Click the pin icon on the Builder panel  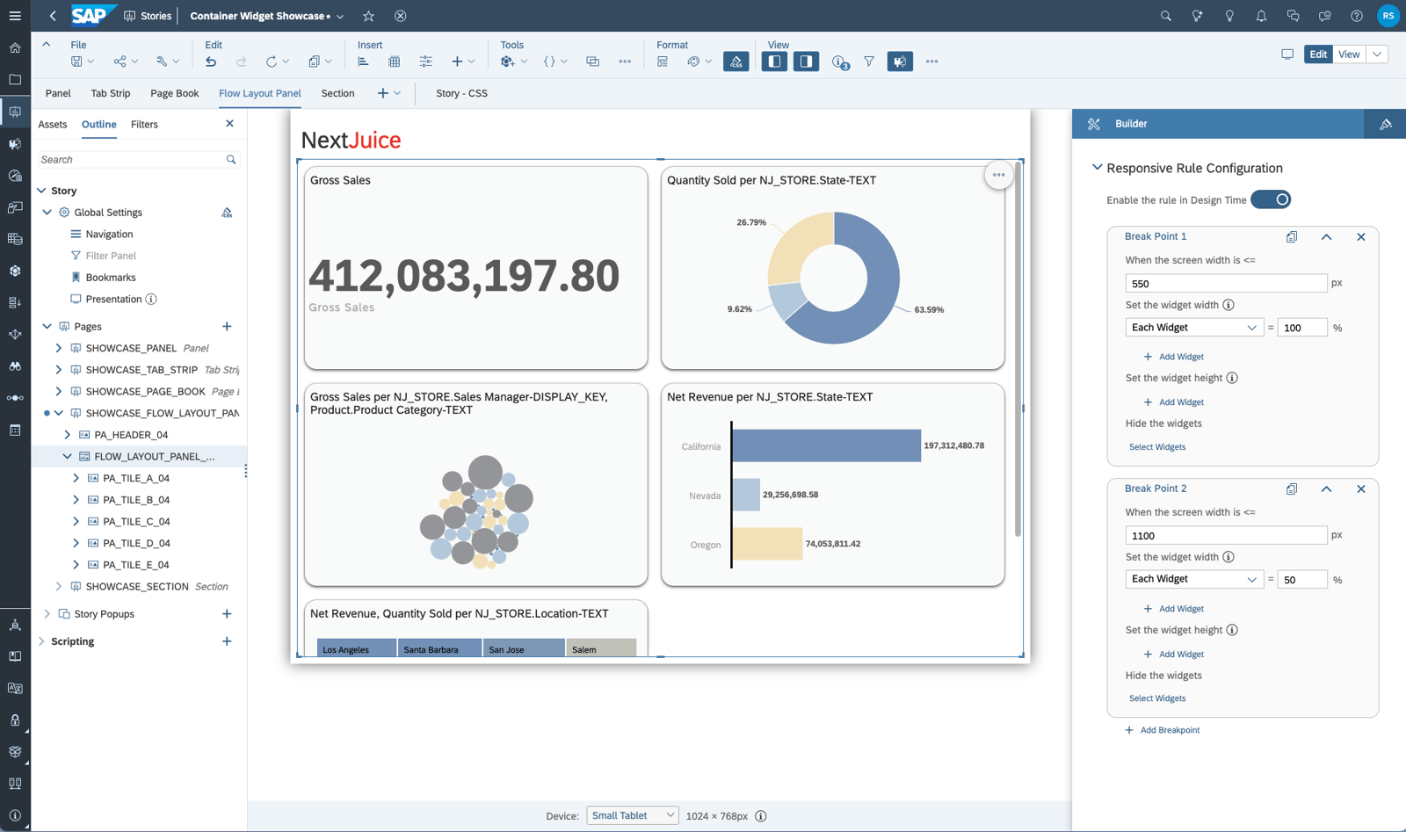pyautogui.click(x=1385, y=124)
